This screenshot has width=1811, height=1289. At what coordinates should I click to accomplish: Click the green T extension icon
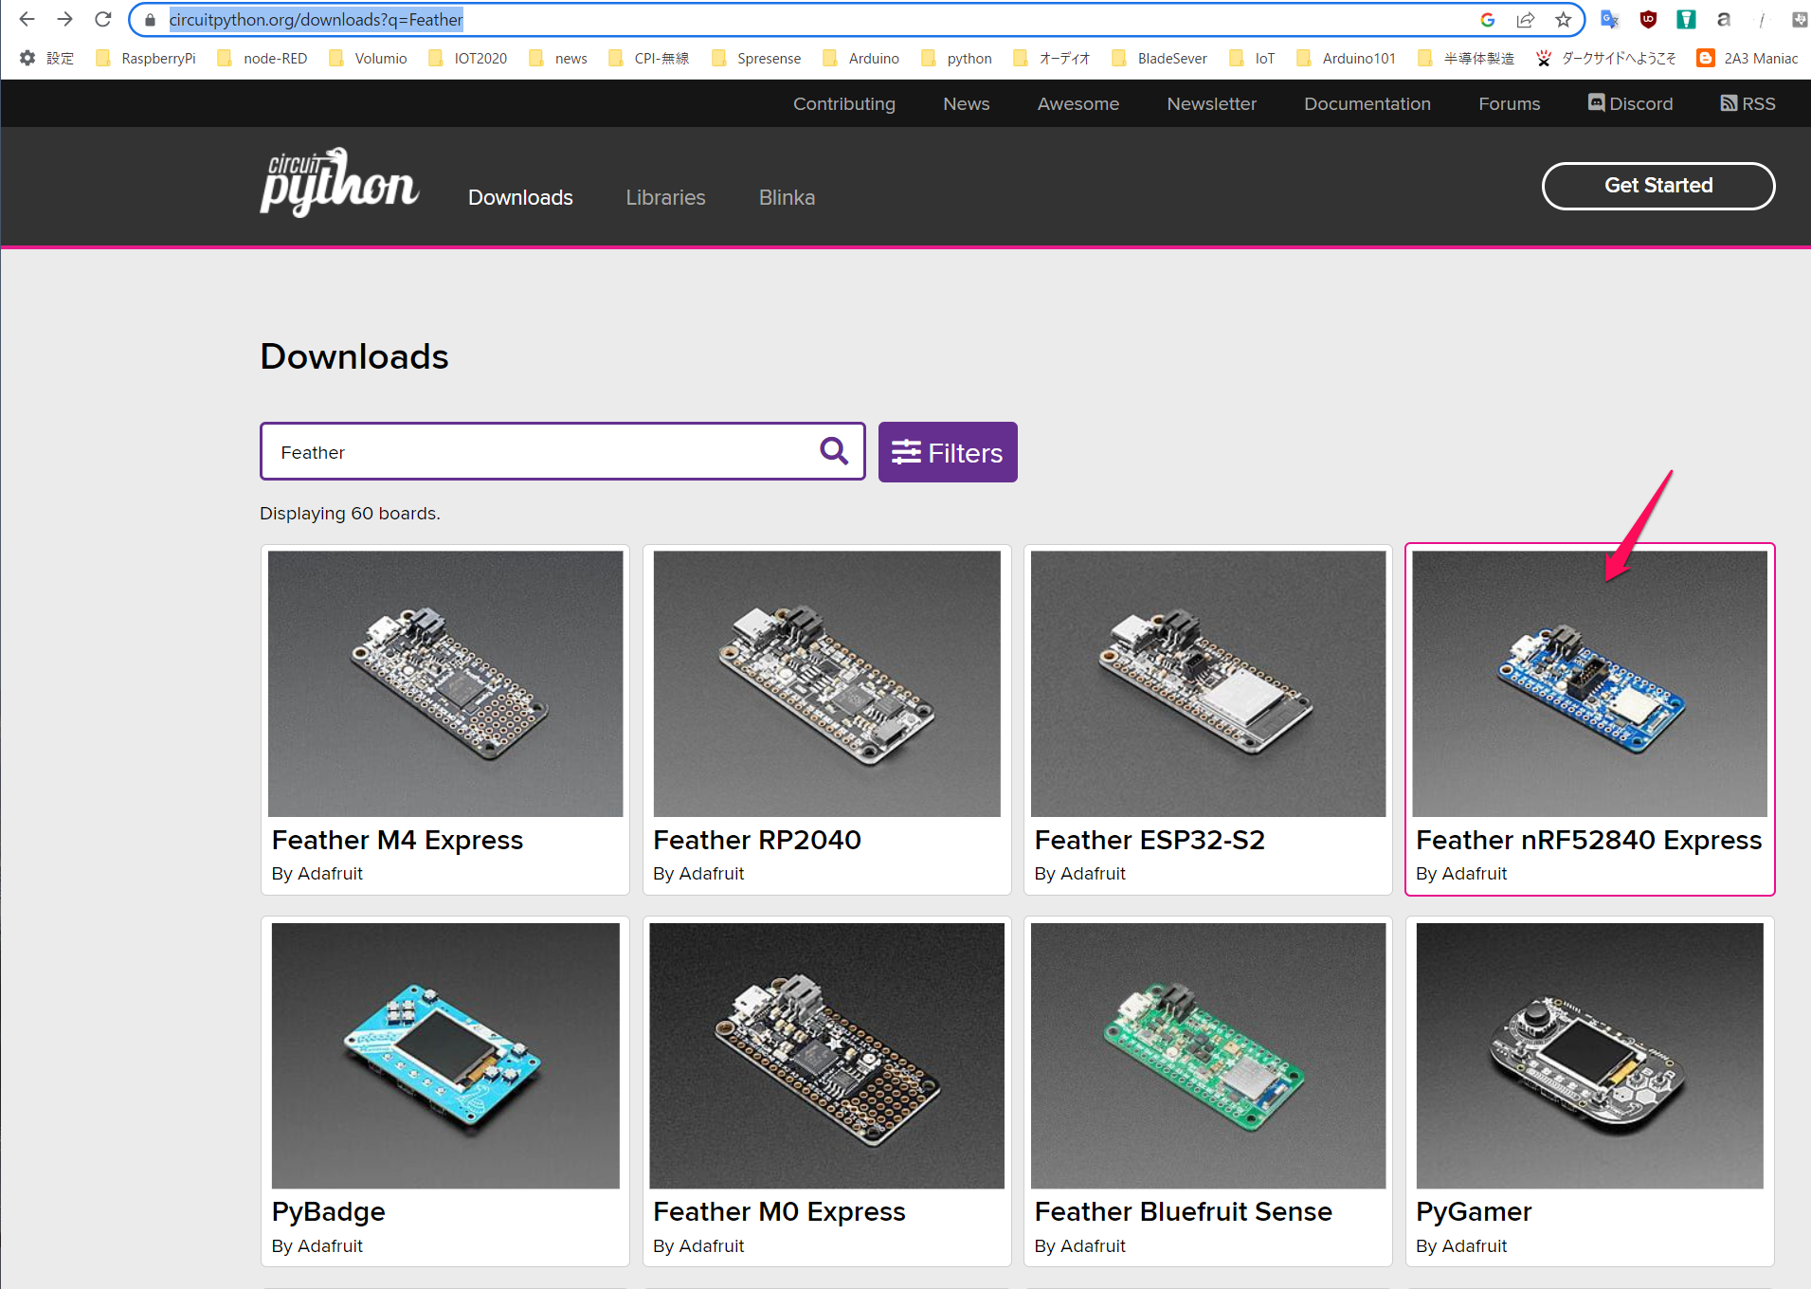click(x=1686, y=19)
